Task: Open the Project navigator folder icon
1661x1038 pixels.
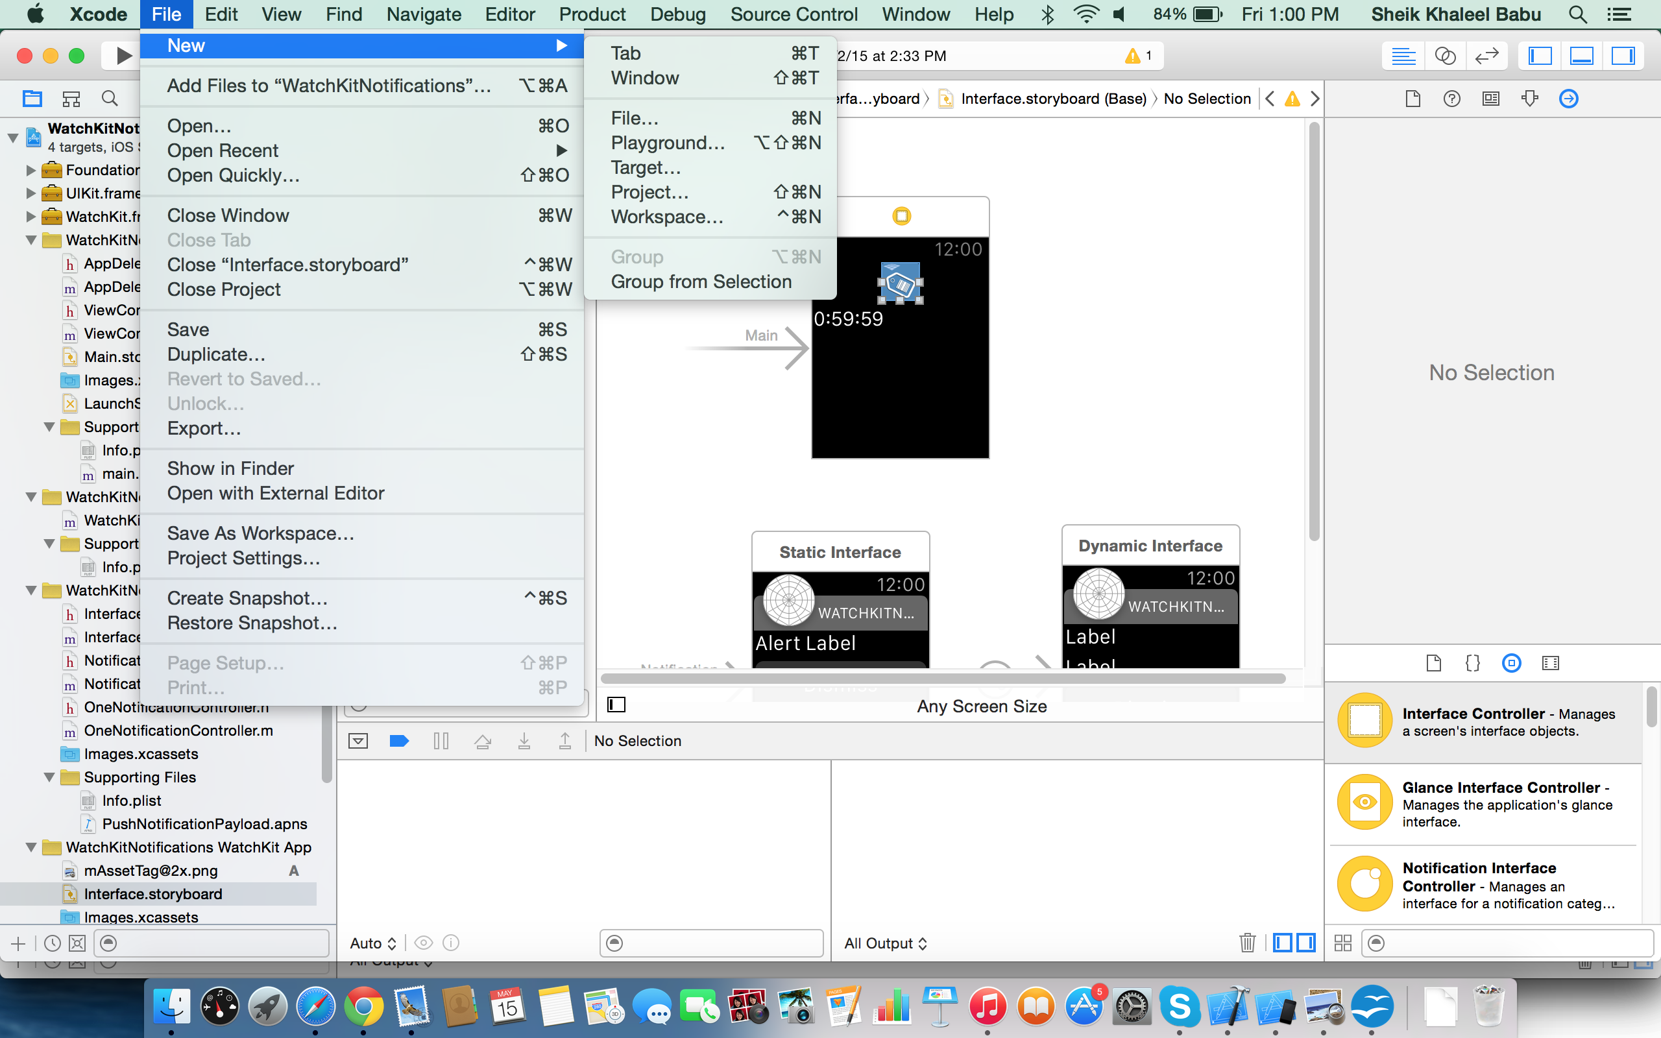Action: [x=32, y=98]
